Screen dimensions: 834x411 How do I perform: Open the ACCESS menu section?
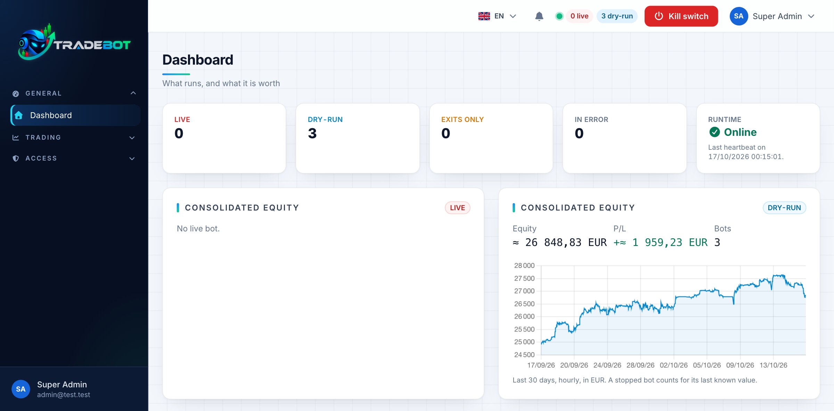coord(74,158)
